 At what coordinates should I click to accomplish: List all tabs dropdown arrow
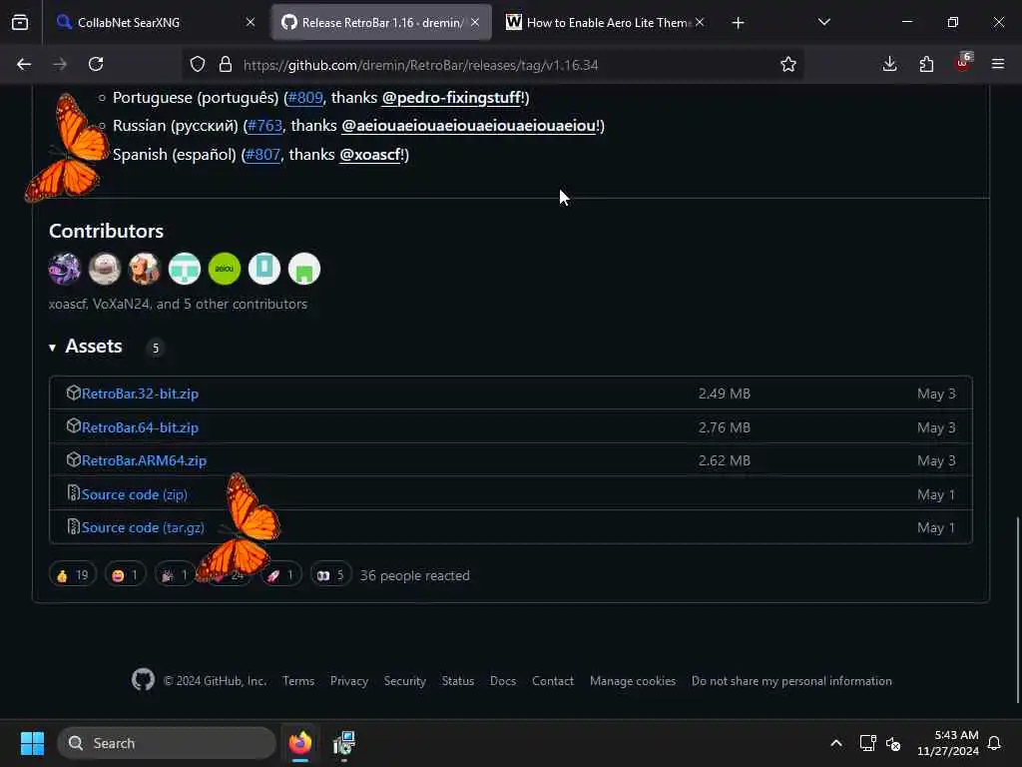[x=823, y=22]
